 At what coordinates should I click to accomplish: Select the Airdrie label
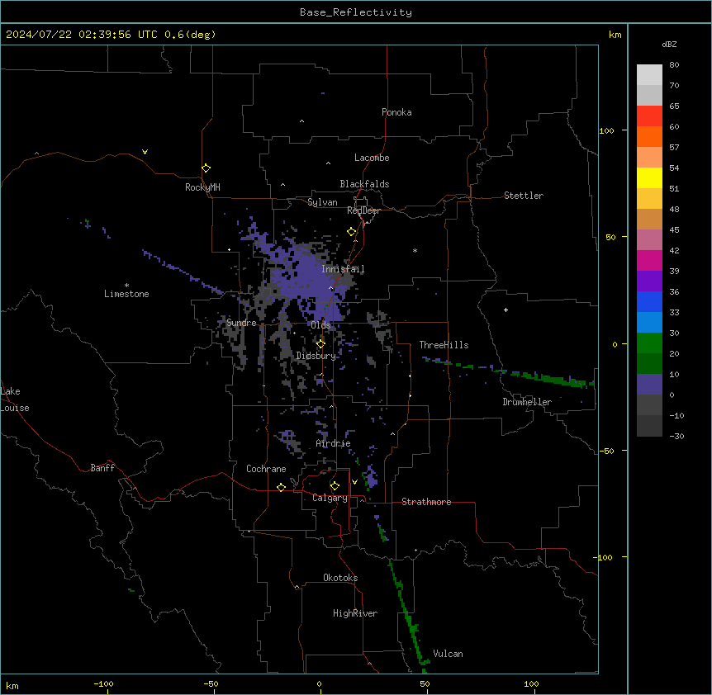click(333, 443)
